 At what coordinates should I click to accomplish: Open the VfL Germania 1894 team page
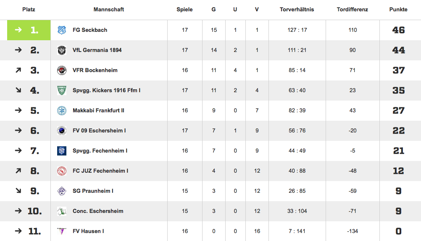97,50
